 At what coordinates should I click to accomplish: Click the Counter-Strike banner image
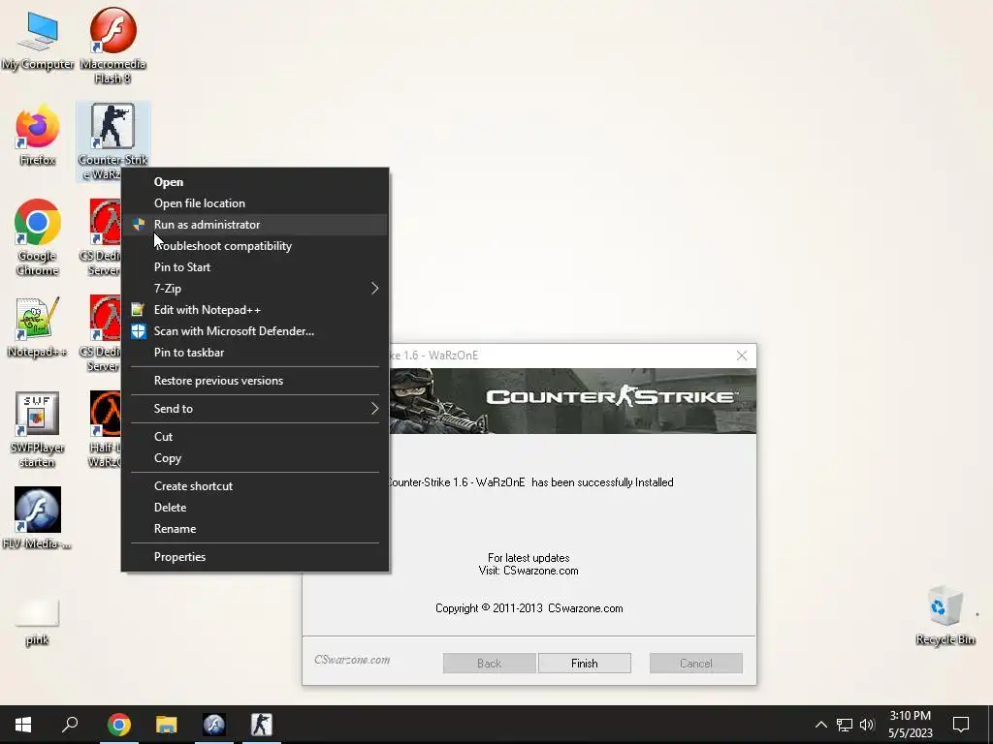click(573, 400)
